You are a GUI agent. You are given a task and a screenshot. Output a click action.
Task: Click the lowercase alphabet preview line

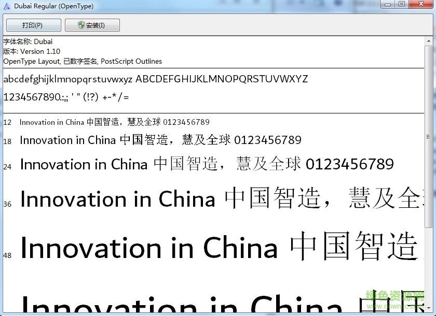tap(156, 79)
